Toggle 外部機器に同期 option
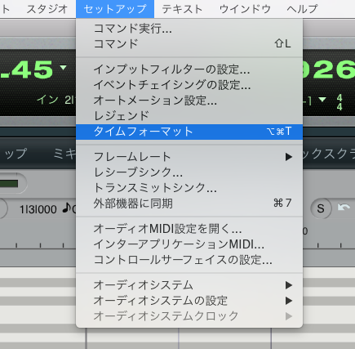355x349 pixels. click(x=189, y=204)
